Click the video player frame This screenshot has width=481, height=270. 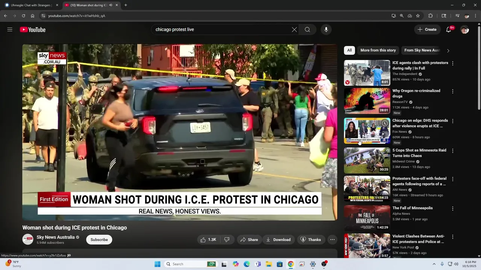[x=180, y=132]
